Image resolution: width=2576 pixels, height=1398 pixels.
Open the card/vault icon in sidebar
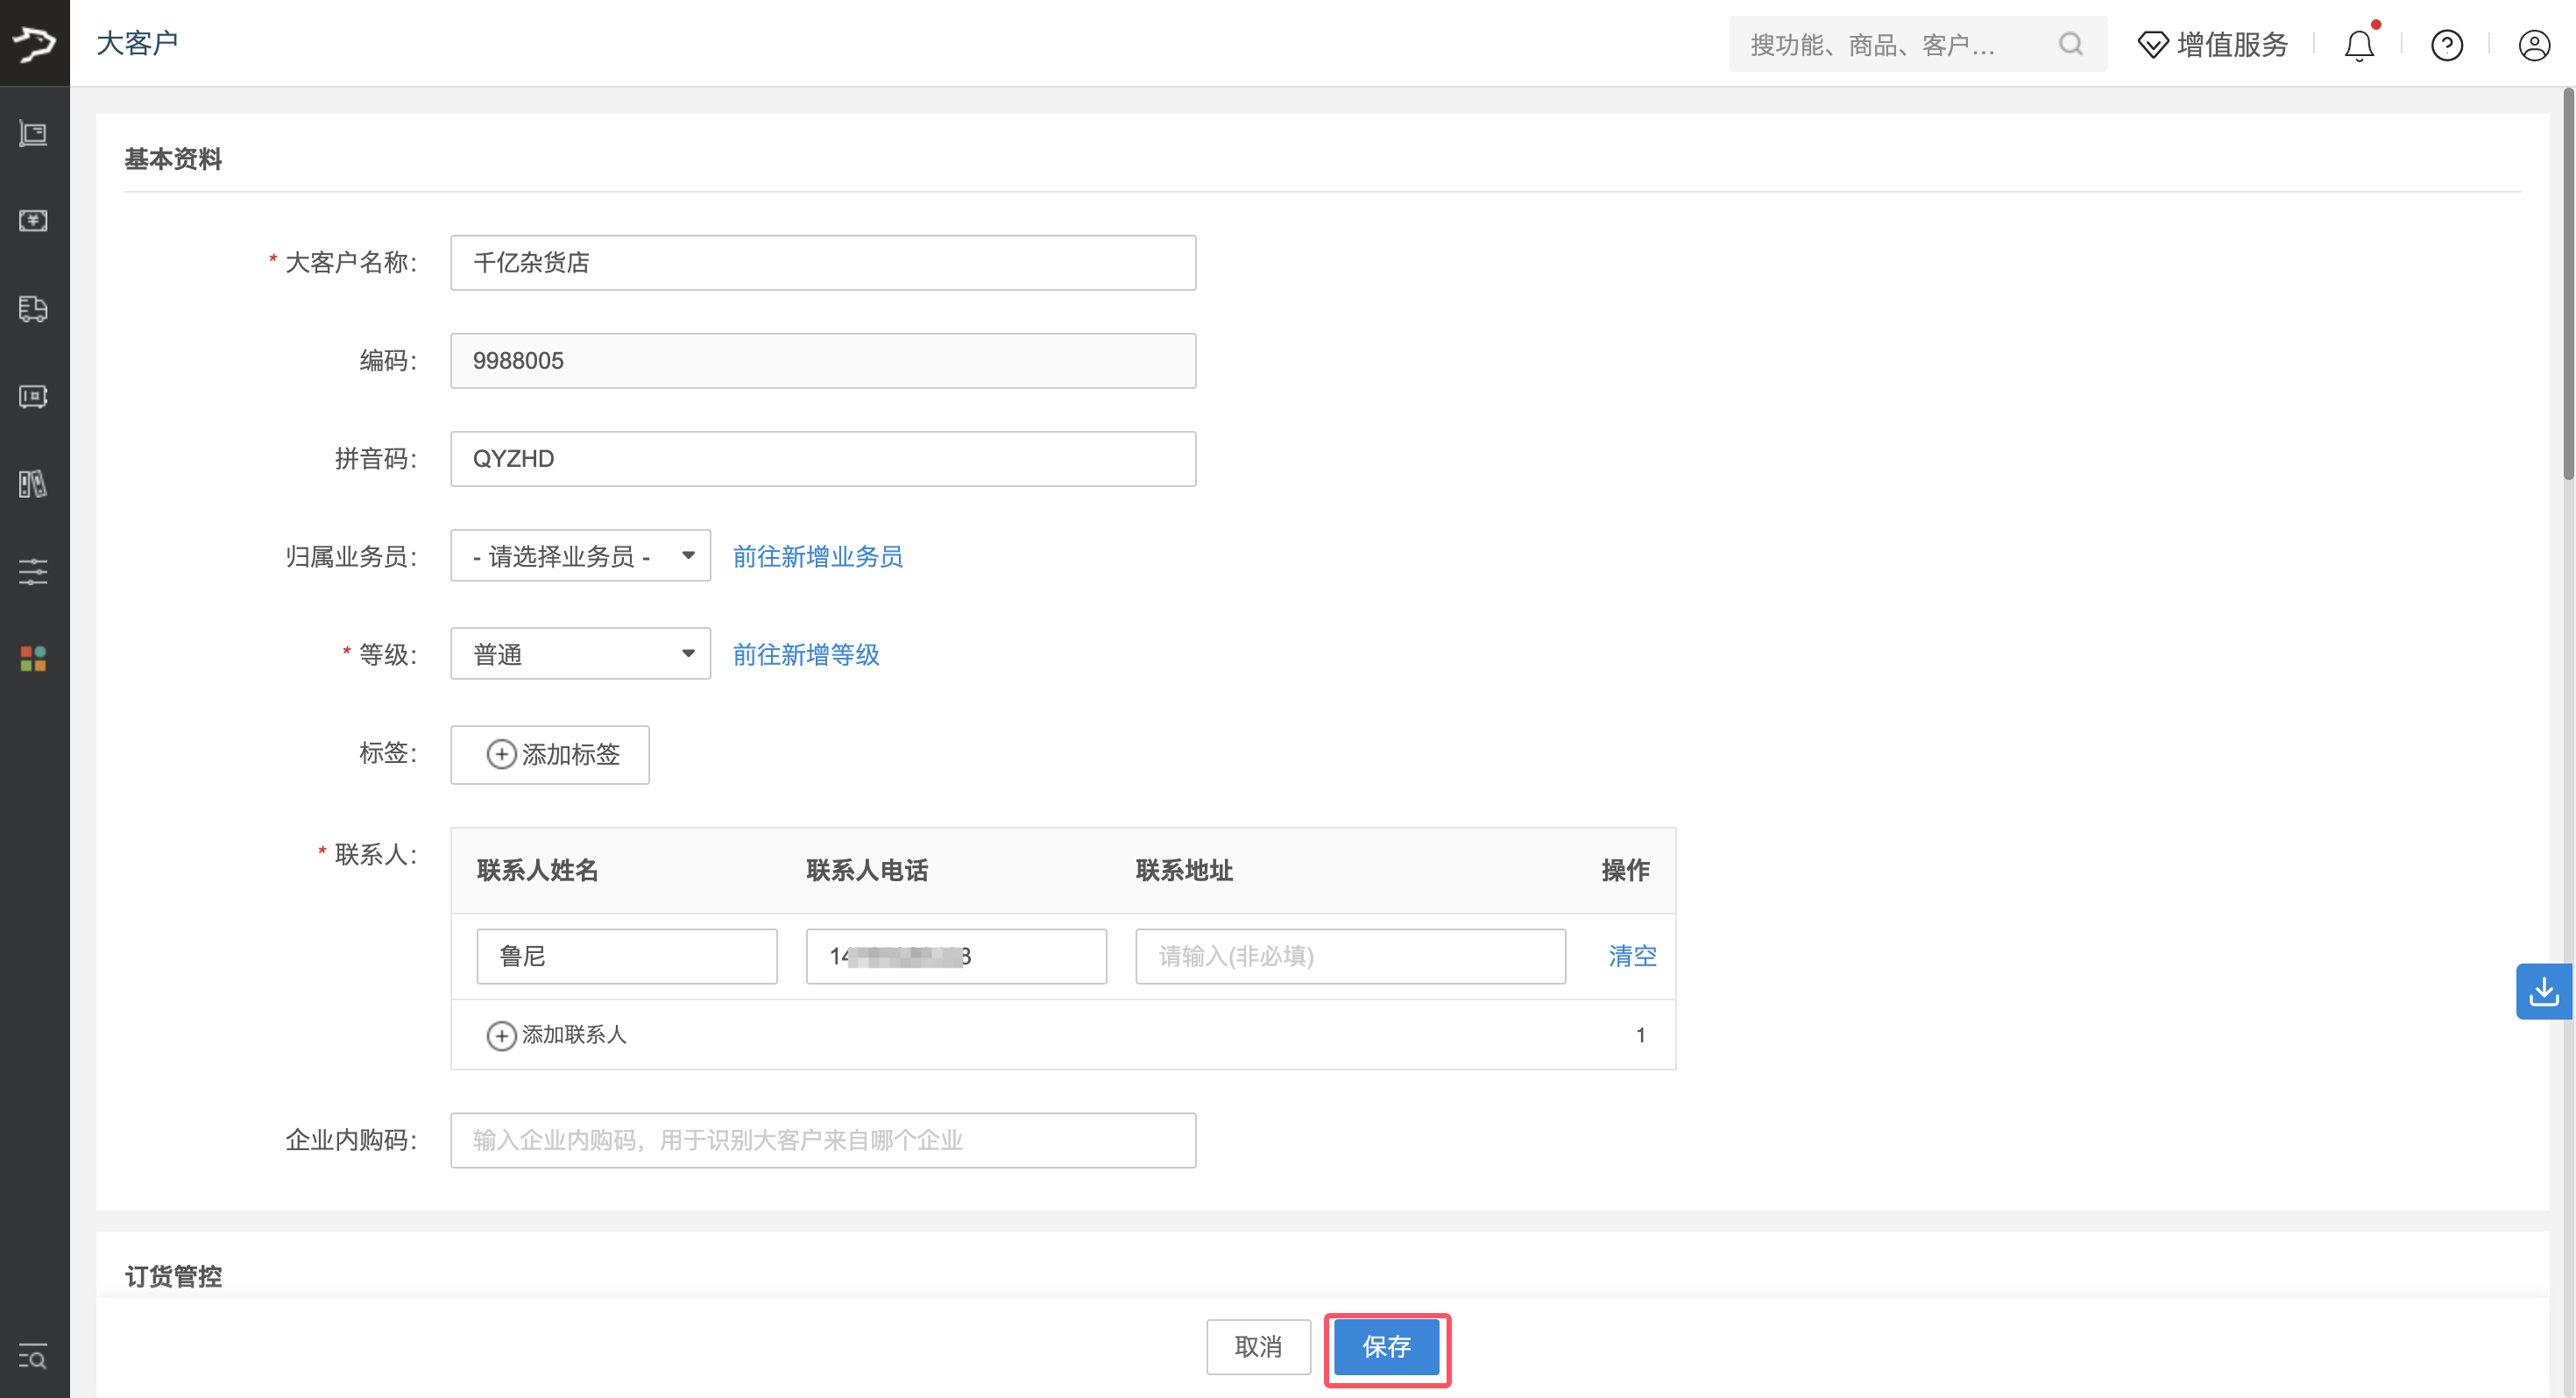33,396
